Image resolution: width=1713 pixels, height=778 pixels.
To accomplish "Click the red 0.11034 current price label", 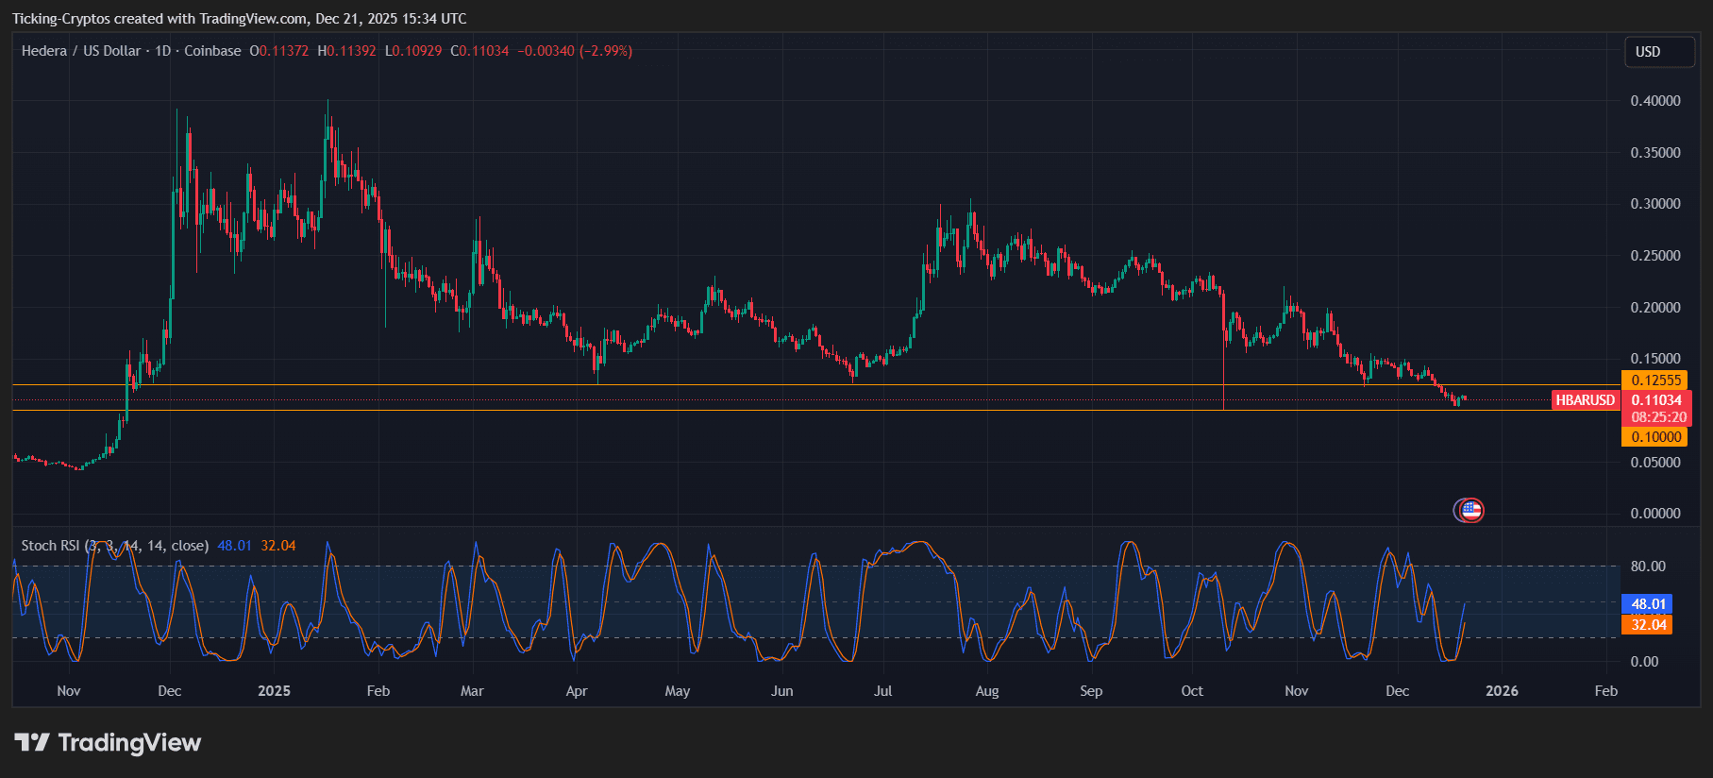I will click(1657, 400).
